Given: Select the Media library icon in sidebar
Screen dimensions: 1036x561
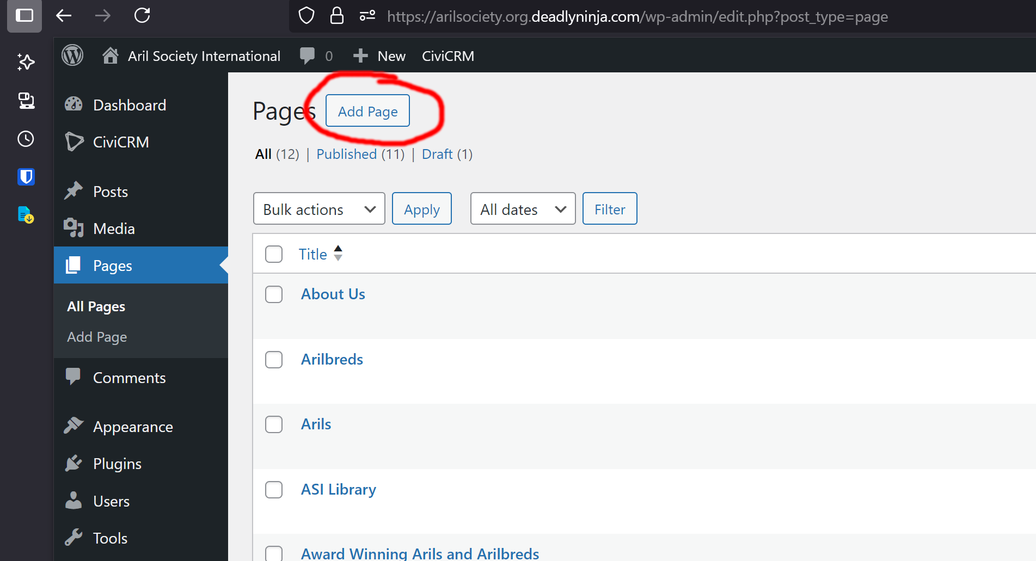Looking at the screenshot, I should click(75, 228).
